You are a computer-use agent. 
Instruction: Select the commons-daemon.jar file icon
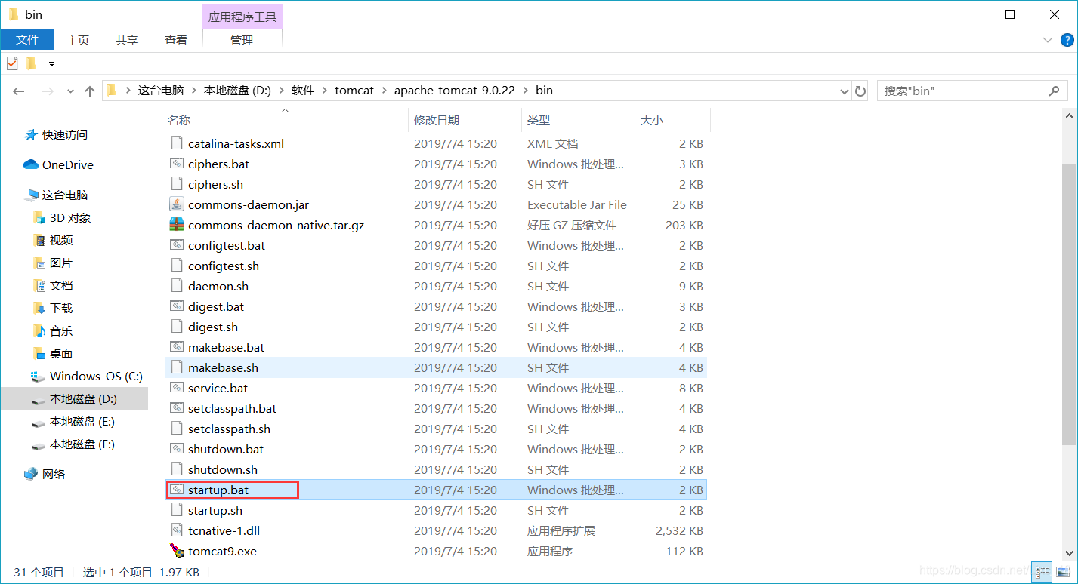177,204
